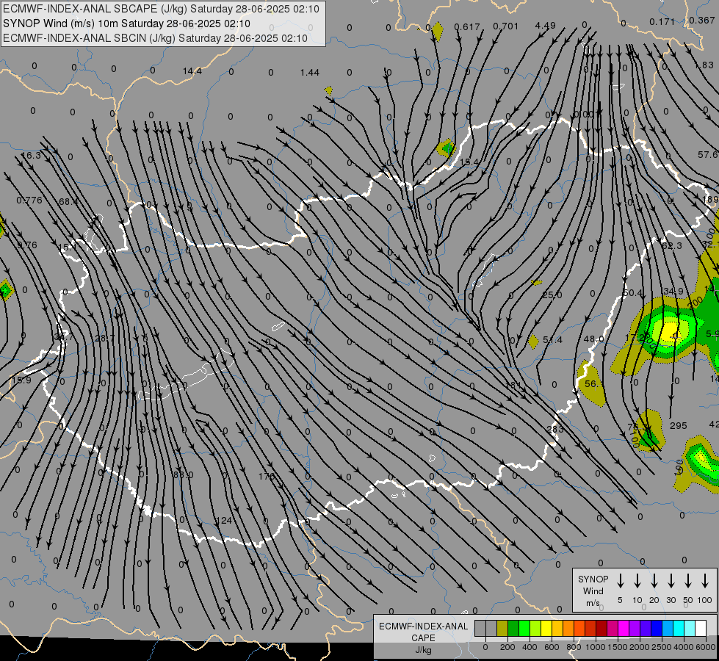Click the 50.4 value on the map
The image size is (719, 661).
(633, 292)
